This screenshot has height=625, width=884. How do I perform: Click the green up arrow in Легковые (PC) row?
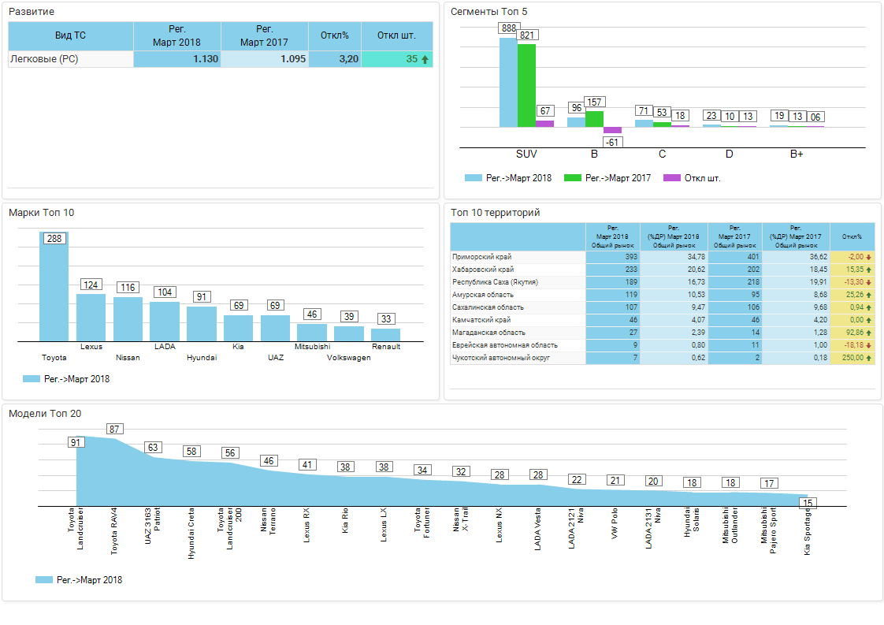pos(425,59)
